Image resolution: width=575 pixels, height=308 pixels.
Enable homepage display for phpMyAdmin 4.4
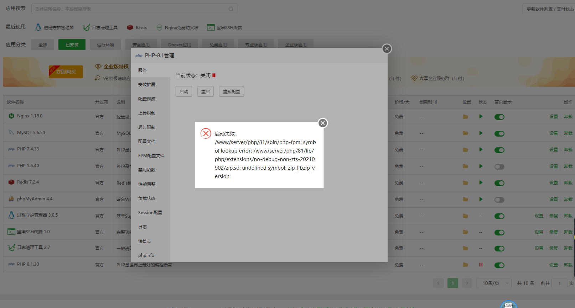tap(499, 200)
